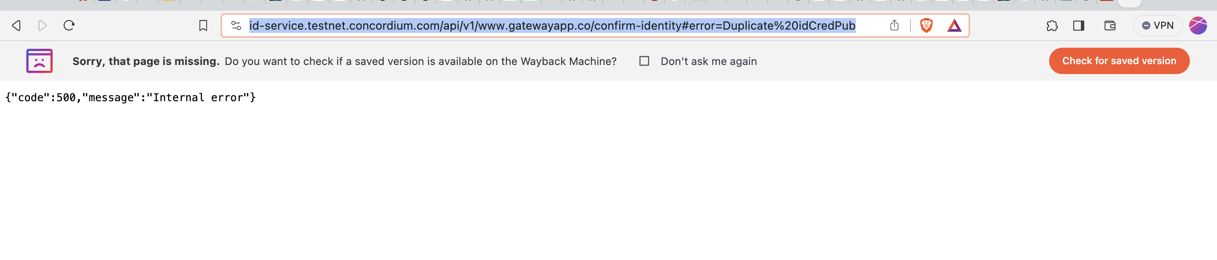Go back to the previous page

click(x=16, y=26)
